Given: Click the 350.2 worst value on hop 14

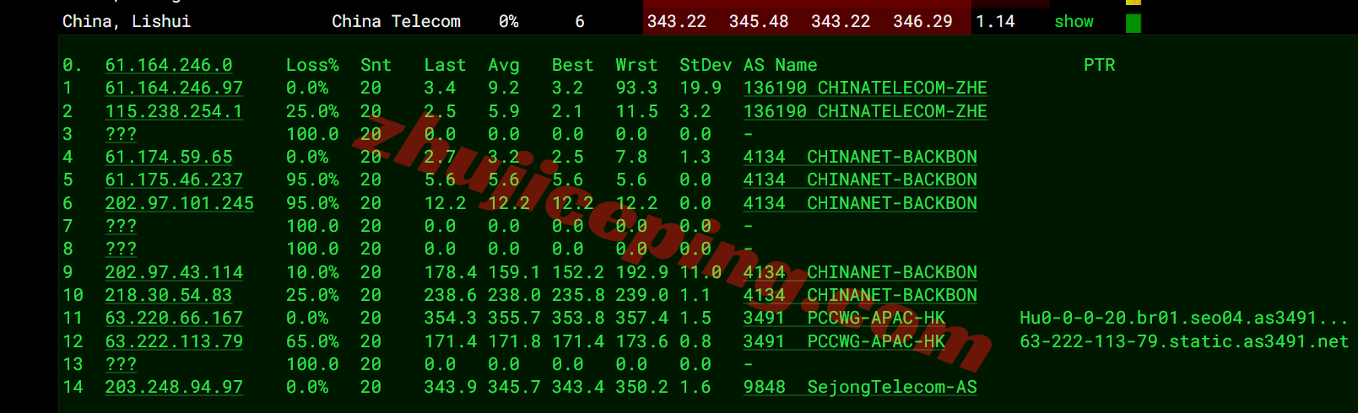Looking at the screenshot, I should coord(641,387).
